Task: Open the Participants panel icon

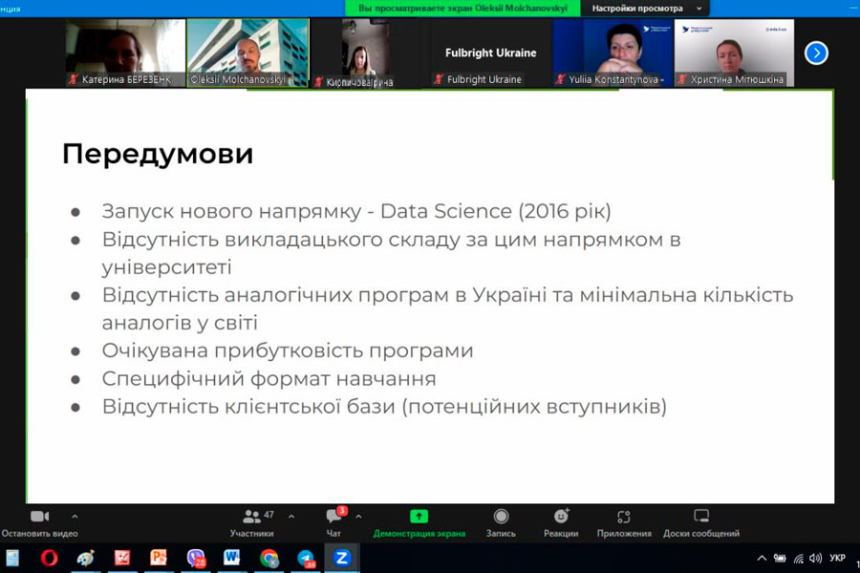Action: (251, 517)
